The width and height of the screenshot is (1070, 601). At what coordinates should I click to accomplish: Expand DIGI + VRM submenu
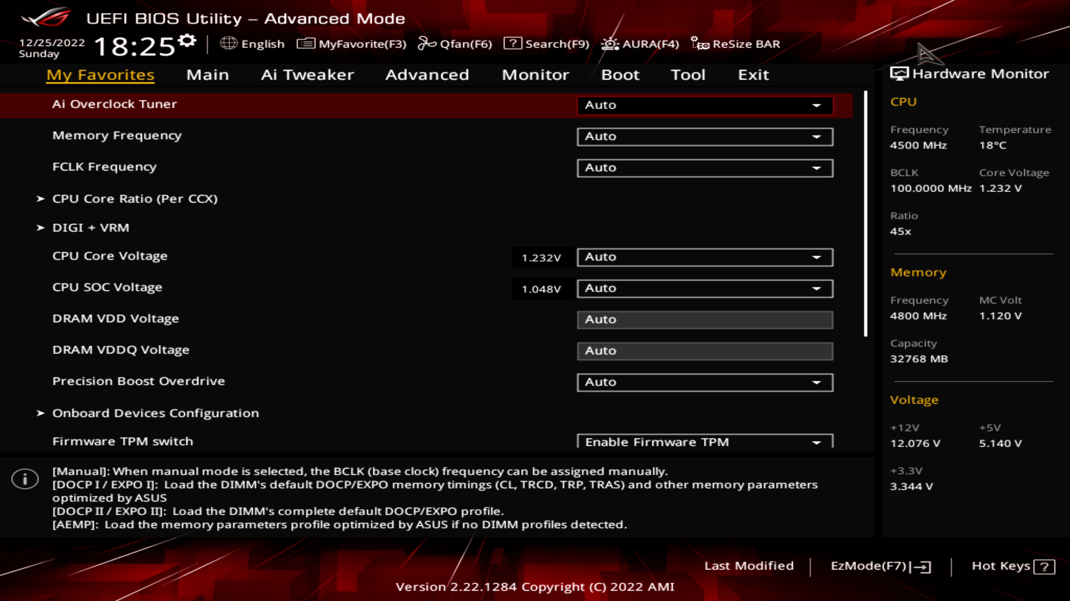pos(91,228)
